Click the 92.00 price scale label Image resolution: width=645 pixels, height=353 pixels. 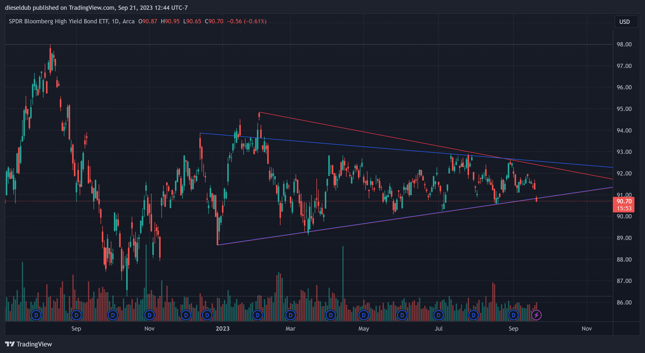624,173
